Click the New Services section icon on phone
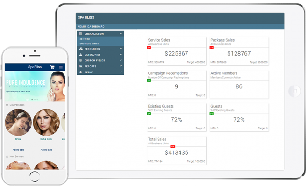The height and width of the screenshot is (187, 308). pos(7,157)
